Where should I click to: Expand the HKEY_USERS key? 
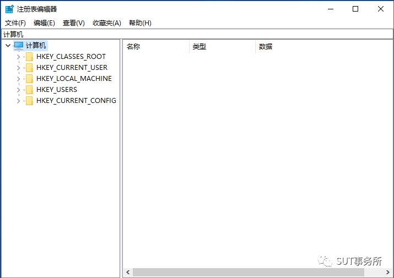[18, 90]
